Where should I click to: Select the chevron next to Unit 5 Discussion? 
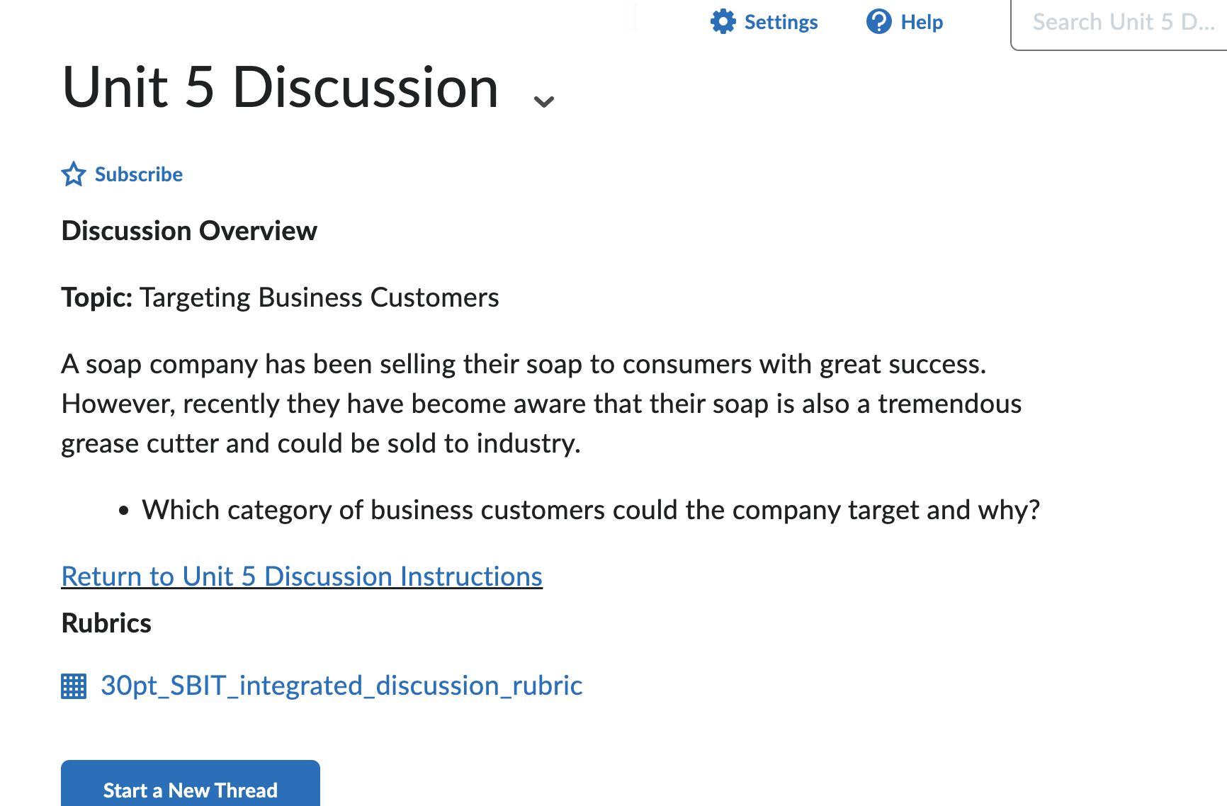point(543,99)
